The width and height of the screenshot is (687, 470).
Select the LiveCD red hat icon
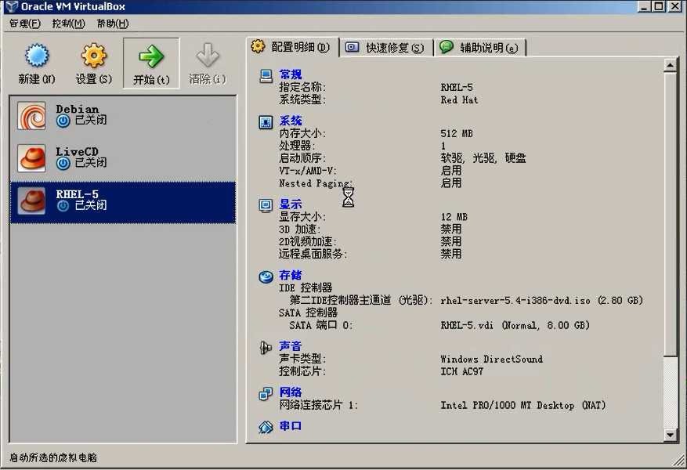[x=31, y=158]
